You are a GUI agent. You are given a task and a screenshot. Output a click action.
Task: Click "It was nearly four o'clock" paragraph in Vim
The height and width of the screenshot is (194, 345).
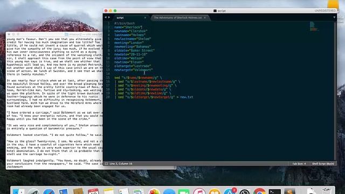point(54,93)
